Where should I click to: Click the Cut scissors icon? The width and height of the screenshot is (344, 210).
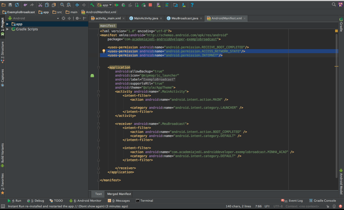pos(40,5)
